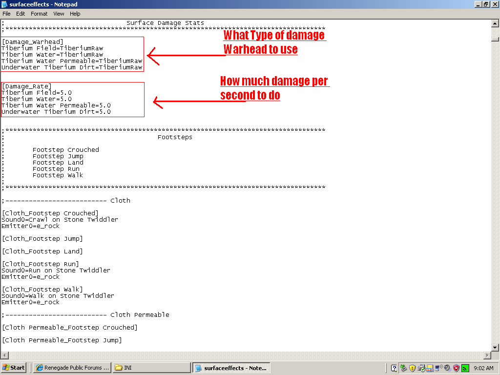Click the horizontal scrollbar right arrow

[487, 355]
